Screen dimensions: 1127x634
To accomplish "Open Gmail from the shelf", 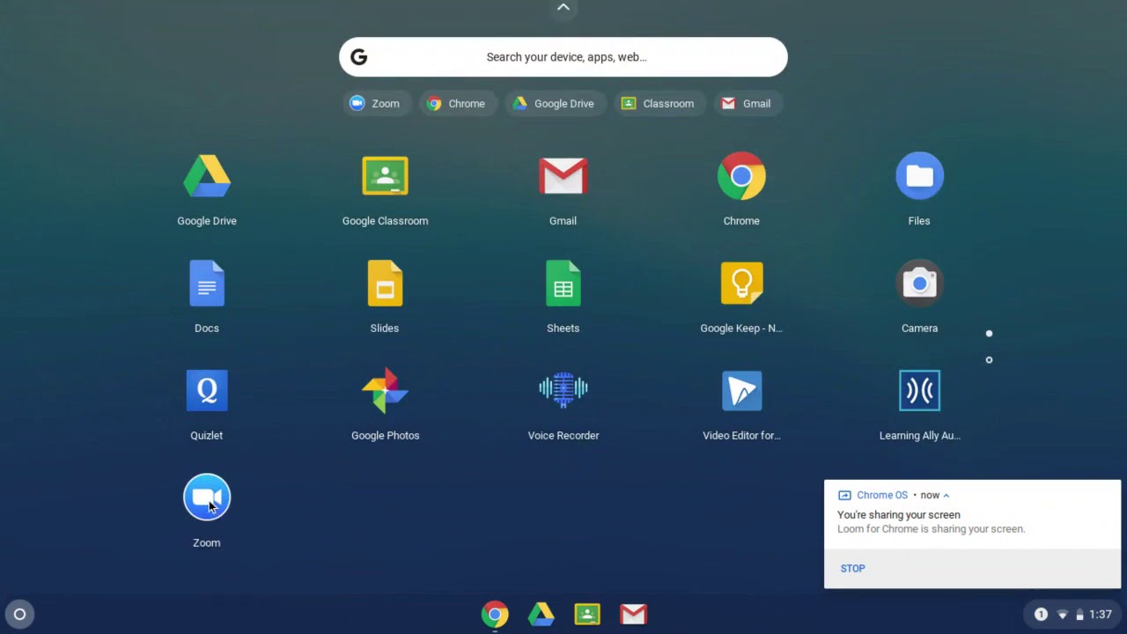I will coord(633,615).
